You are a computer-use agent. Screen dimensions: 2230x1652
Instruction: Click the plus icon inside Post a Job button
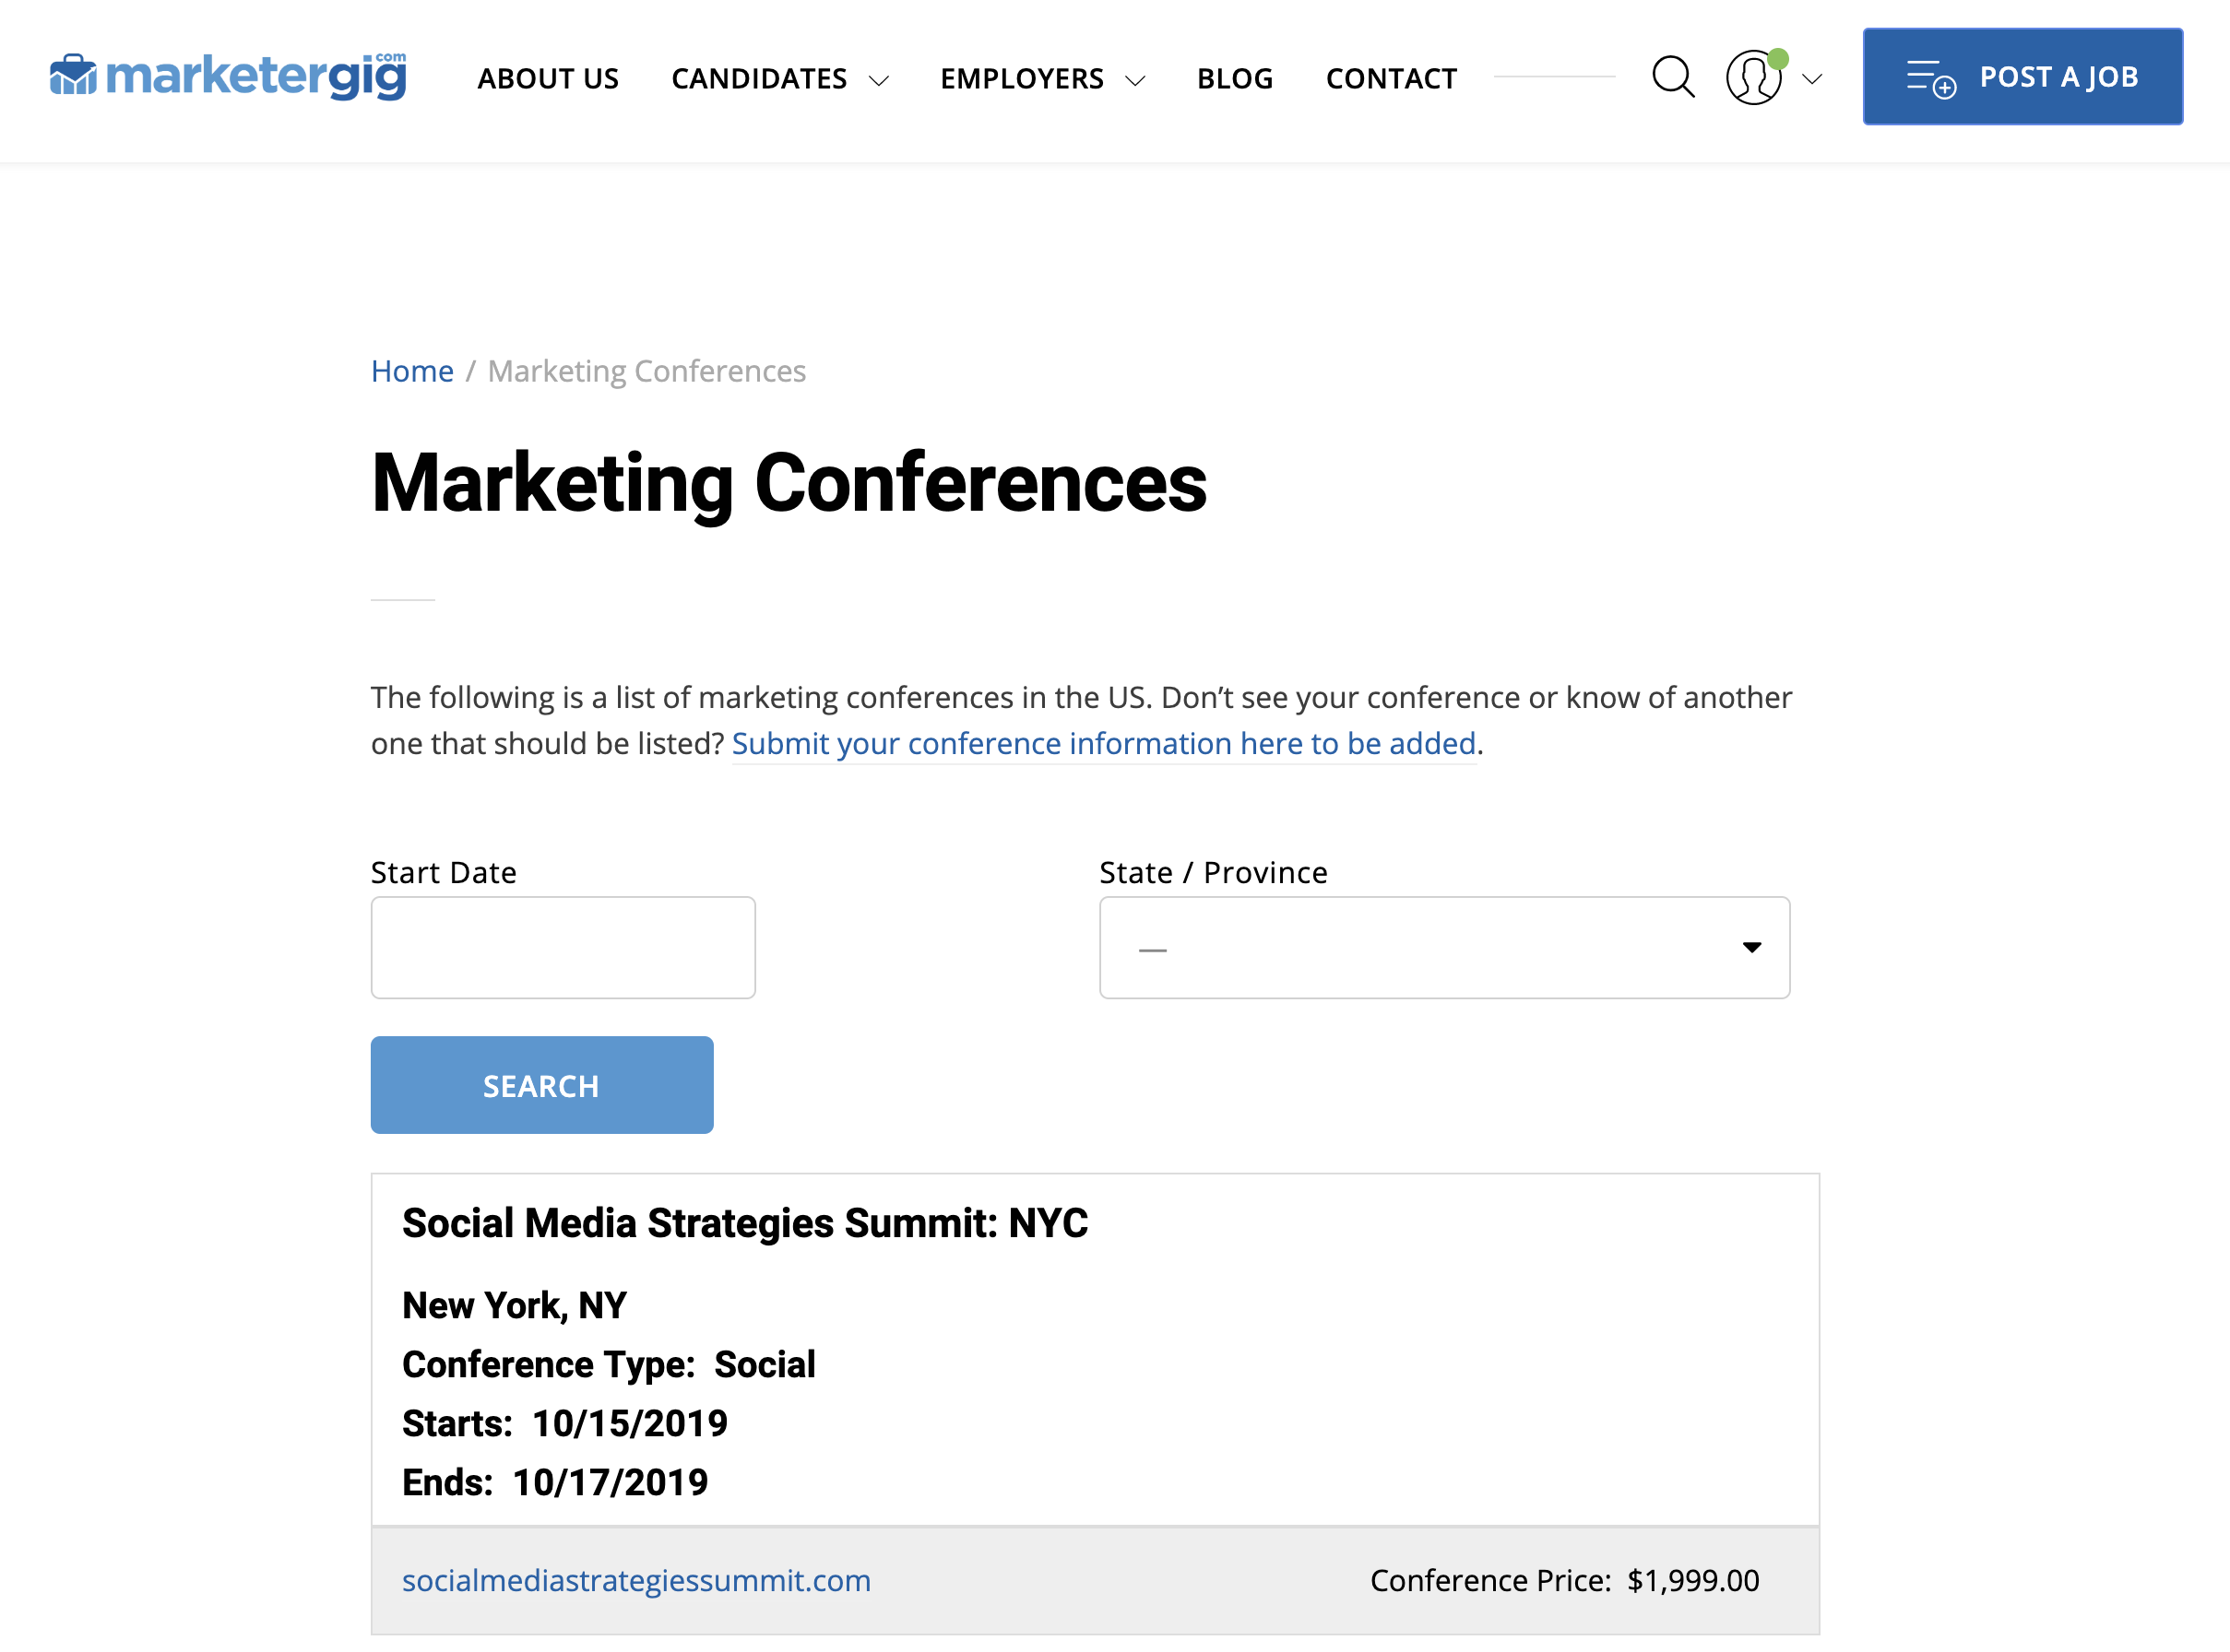1945,86
